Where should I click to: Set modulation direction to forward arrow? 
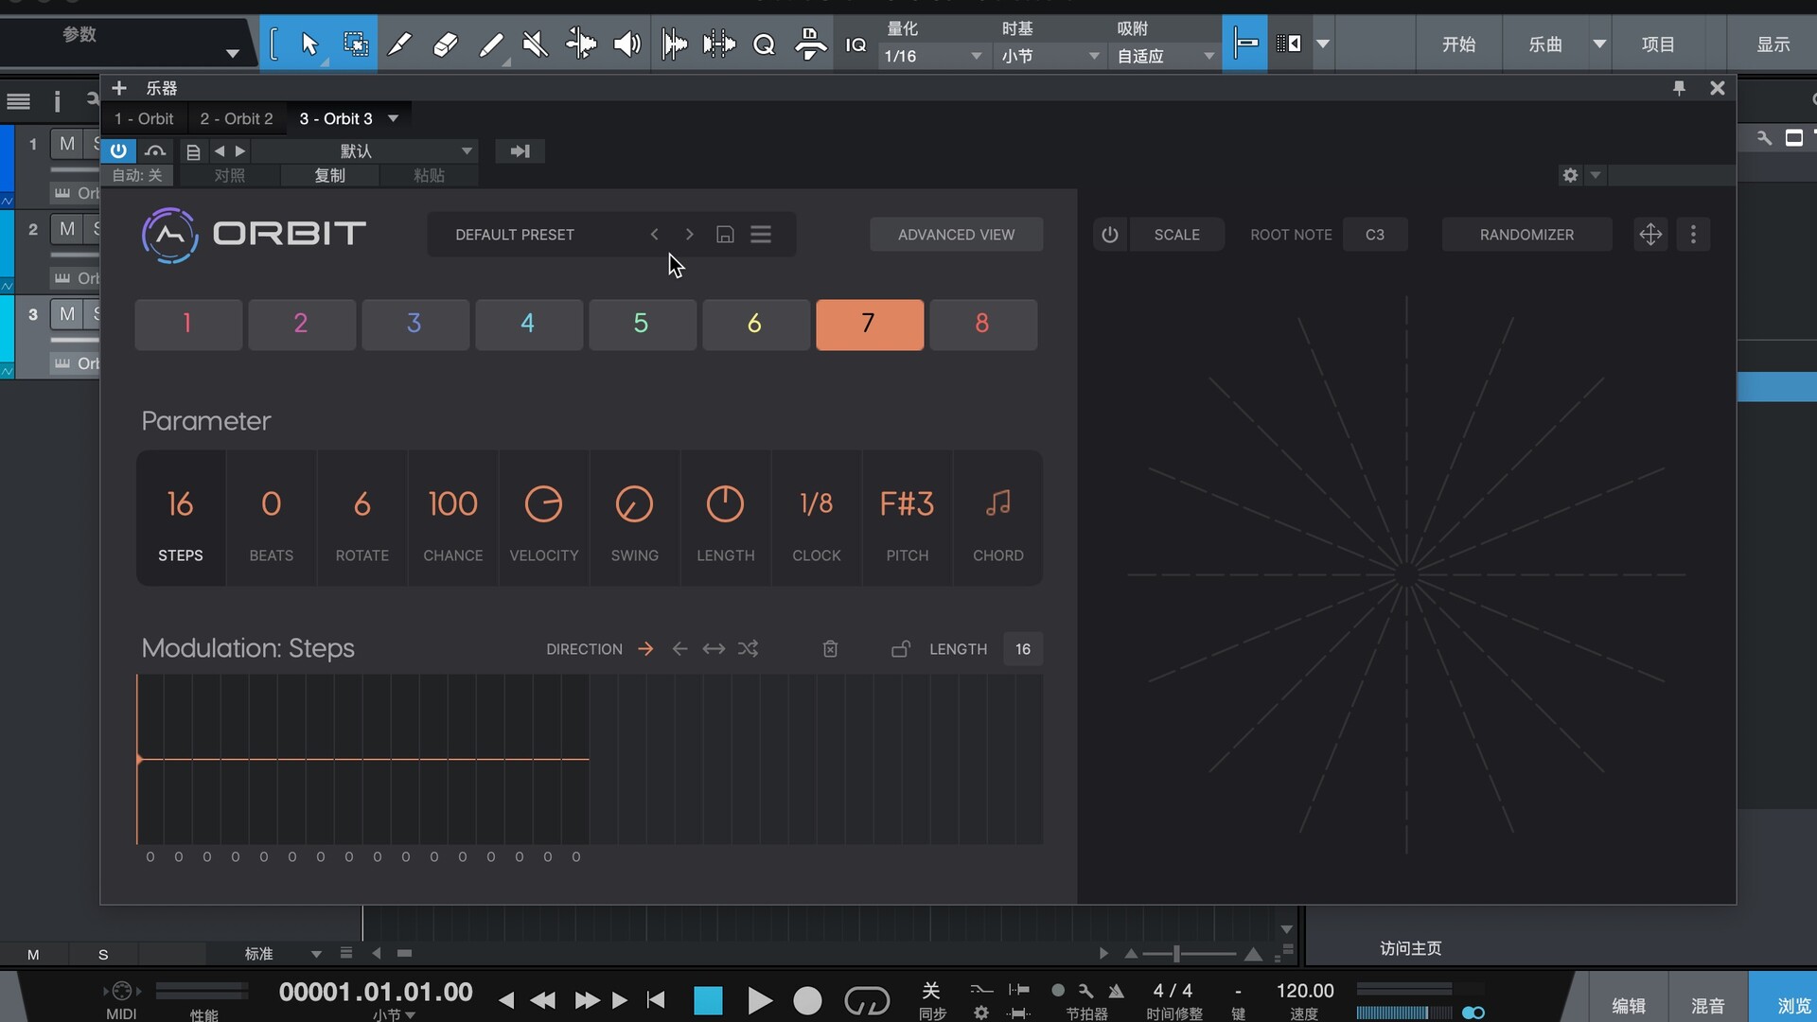pyautogui.click(x=645, y=649)
